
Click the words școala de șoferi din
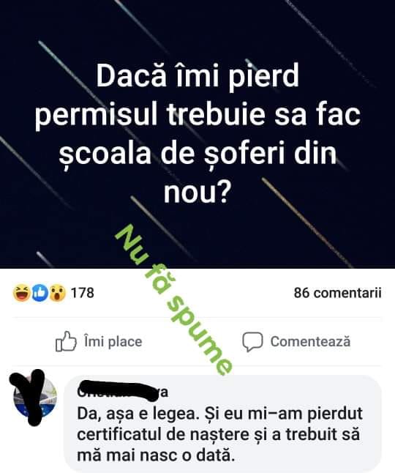tap(197, 154)
